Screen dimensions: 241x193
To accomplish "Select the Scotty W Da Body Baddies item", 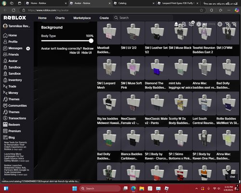I will click(x=181, y=103).
